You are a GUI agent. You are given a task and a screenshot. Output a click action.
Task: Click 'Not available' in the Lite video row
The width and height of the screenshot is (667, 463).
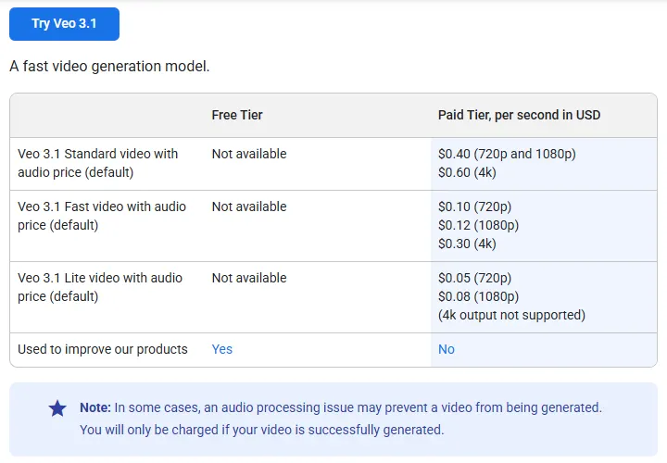pos(249,278)
